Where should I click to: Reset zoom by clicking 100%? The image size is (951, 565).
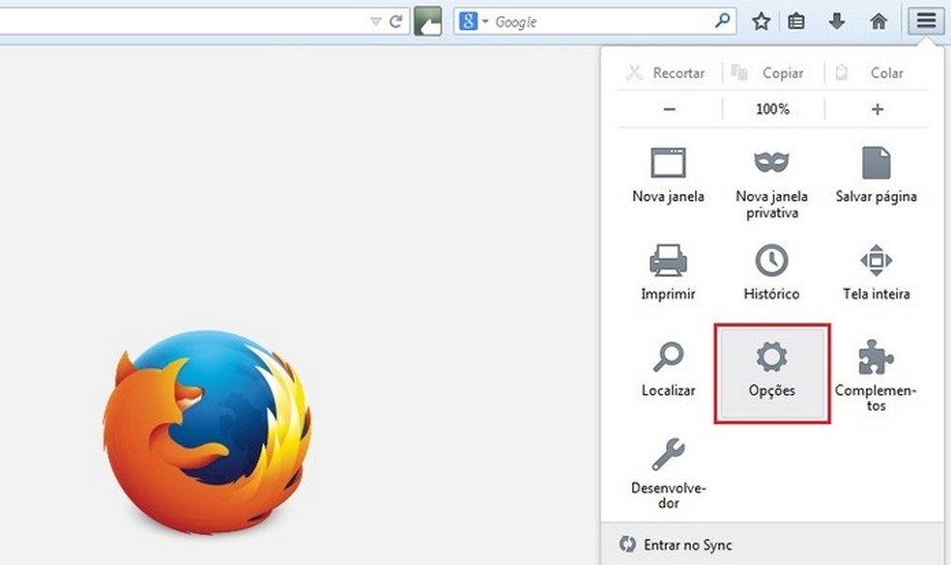click(x=773, y=109)
